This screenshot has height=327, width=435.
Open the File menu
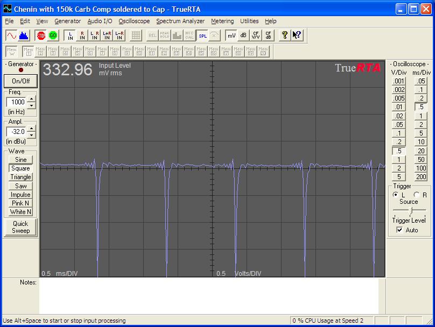click(9, 21)
